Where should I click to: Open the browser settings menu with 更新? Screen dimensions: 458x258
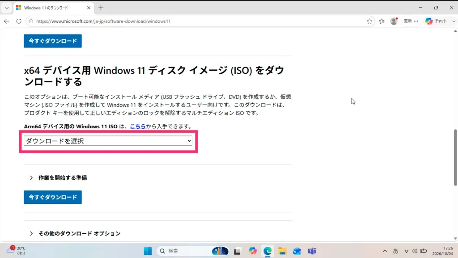(411, 21)
